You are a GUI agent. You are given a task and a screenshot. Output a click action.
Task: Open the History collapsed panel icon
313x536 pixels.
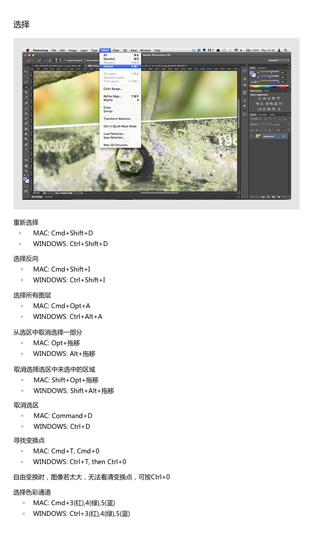[x=245, y=71]
